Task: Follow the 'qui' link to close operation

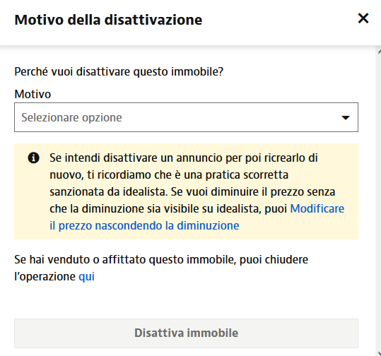Action: pos(86,277)
